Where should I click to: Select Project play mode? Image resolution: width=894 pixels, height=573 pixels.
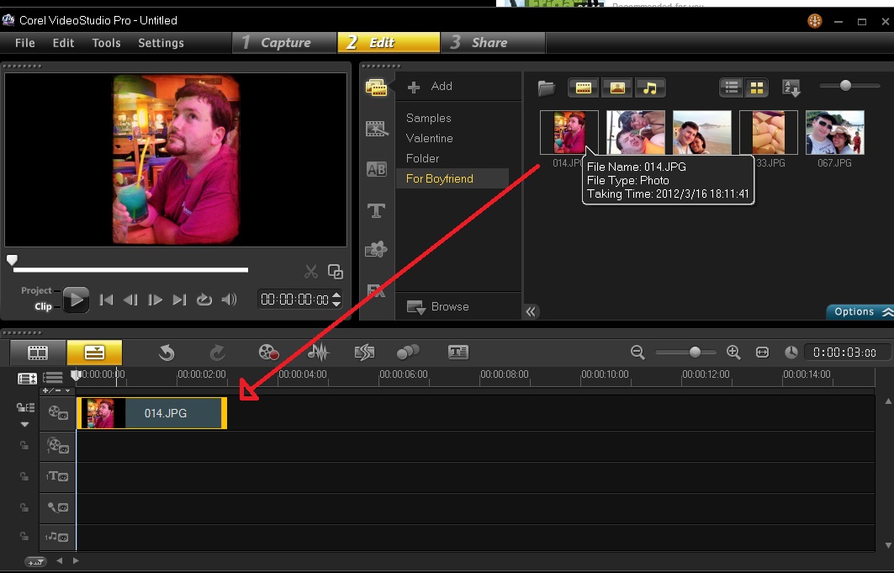pos(36,290)
